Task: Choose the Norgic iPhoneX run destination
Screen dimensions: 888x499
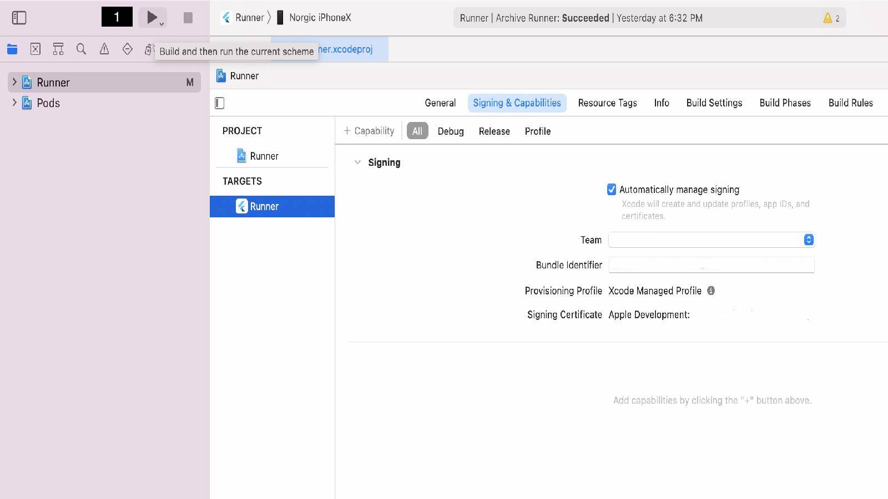Action: (314, 18)
